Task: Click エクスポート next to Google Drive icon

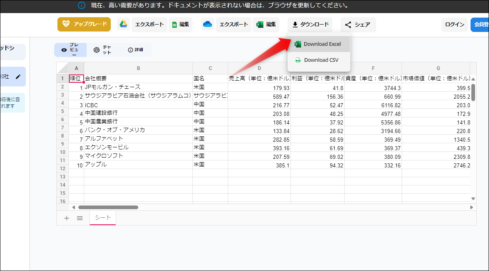Action: click(149, 25)
